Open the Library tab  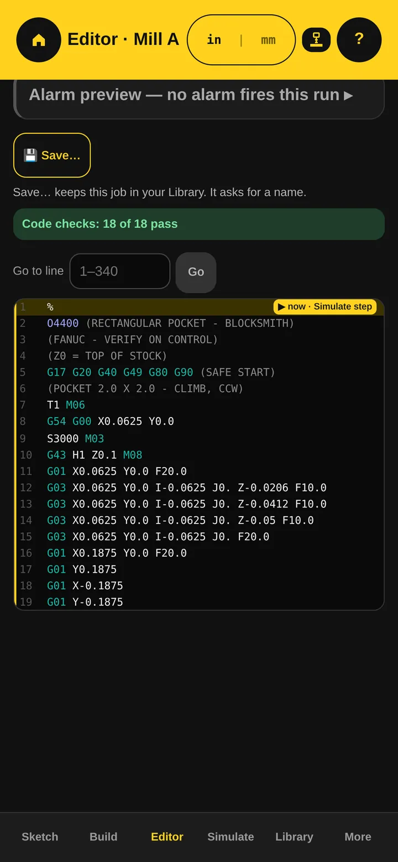coord(294,837)
